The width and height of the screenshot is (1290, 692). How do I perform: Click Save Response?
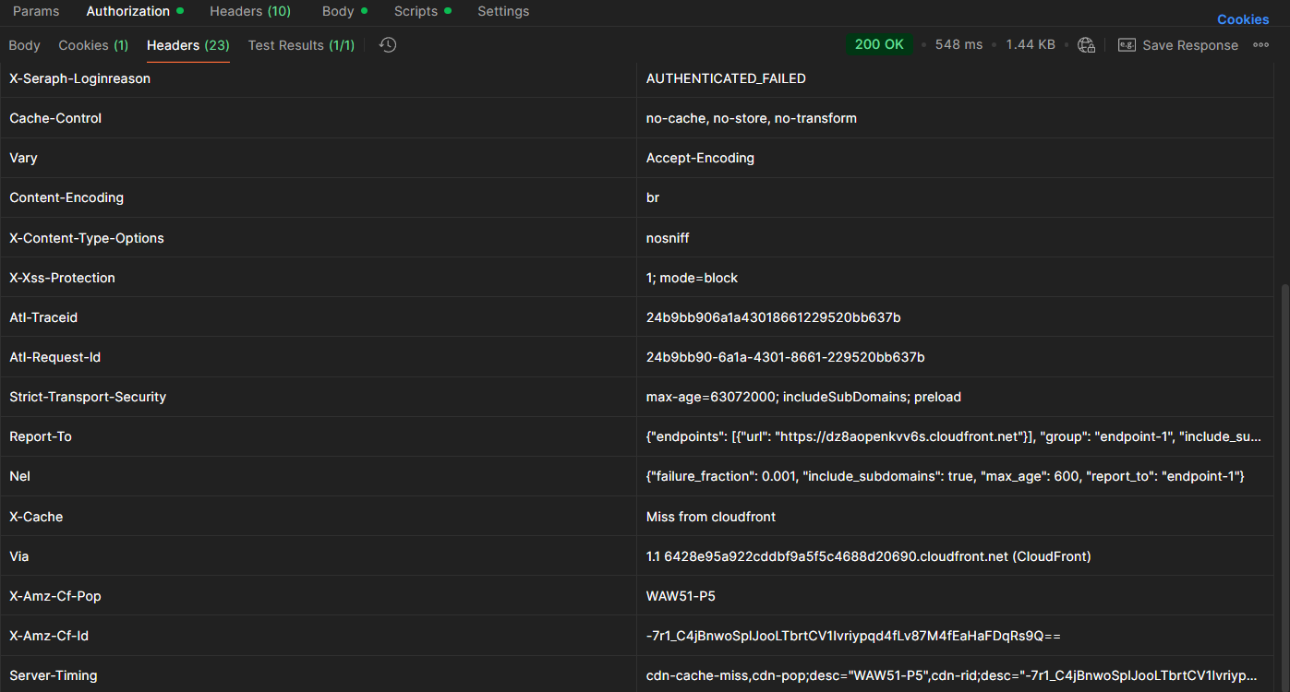[x=1189, y=45]
